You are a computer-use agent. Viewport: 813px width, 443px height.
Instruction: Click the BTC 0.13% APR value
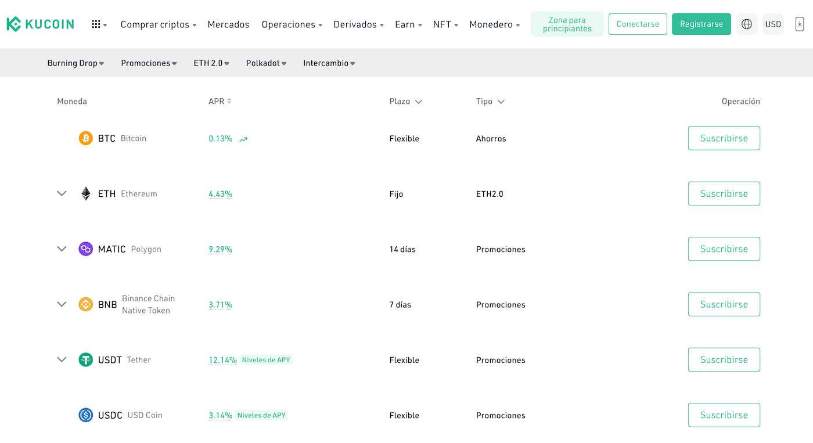pyautogui.click(x=221, y=139)
